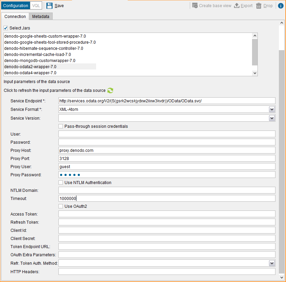Click the Password input field

click(167, 142)
